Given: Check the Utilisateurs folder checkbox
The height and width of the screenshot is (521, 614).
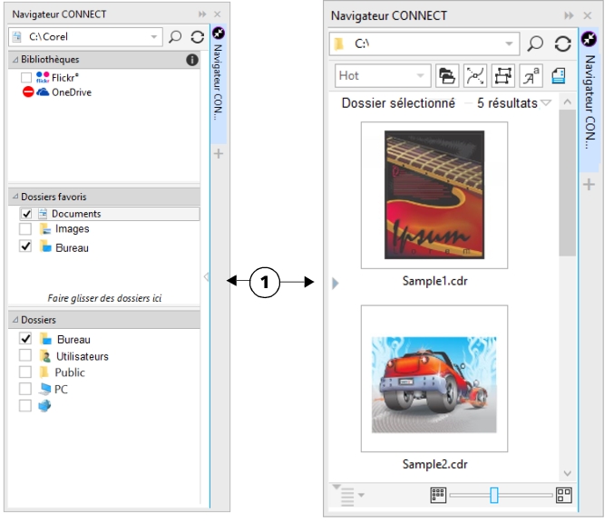Looking at the screenshot, I should pos(26,356).
